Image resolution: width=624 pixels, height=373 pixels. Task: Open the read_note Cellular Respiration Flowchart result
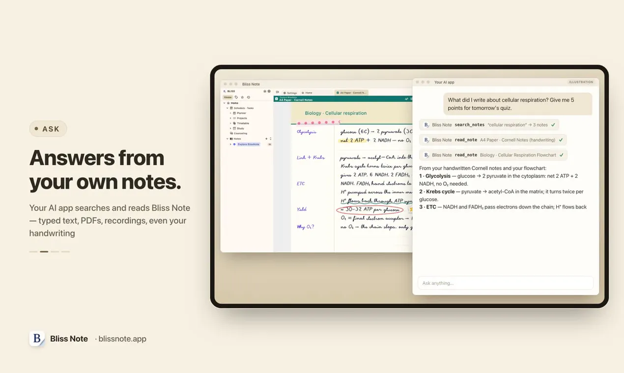(493, 155)
